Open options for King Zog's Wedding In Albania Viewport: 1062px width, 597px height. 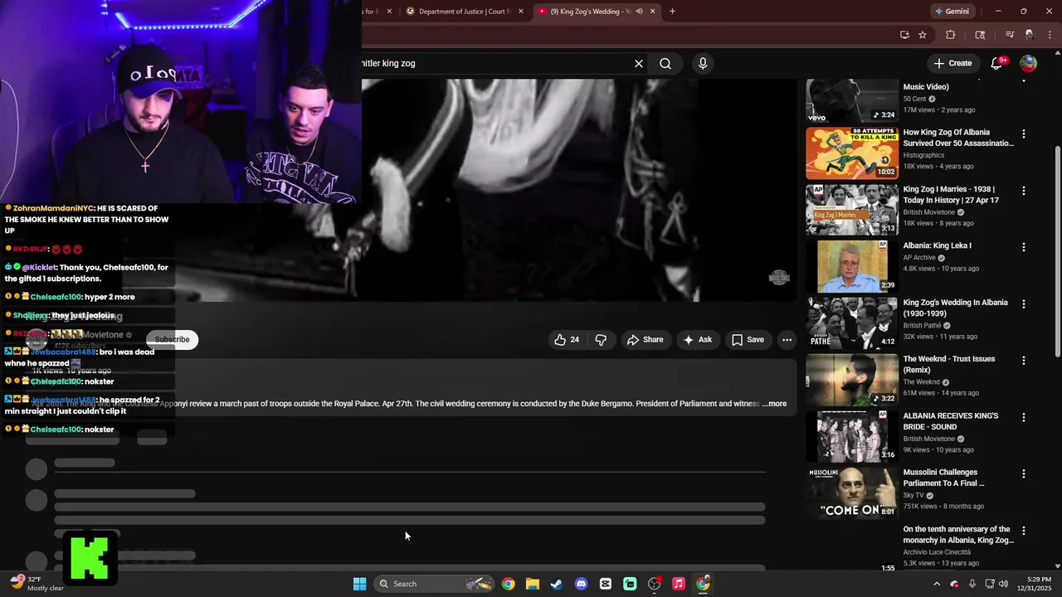click(1024, 304)
